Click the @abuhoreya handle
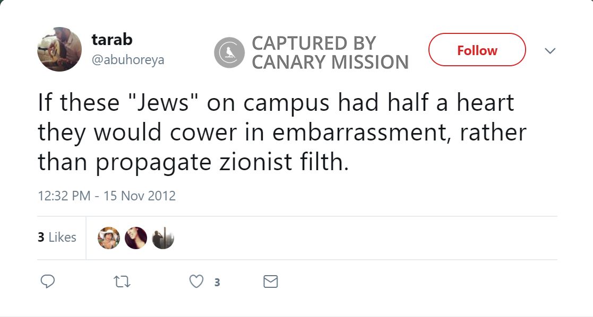The image size is (593, 317). point(128,60)
